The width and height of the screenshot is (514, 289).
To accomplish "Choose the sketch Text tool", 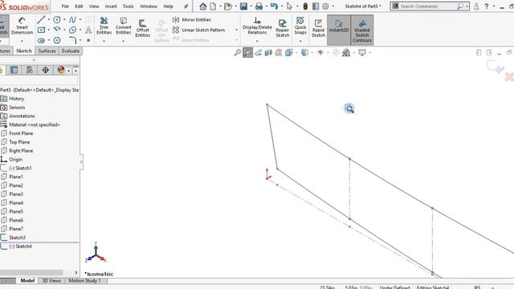I will coord(88,31).
